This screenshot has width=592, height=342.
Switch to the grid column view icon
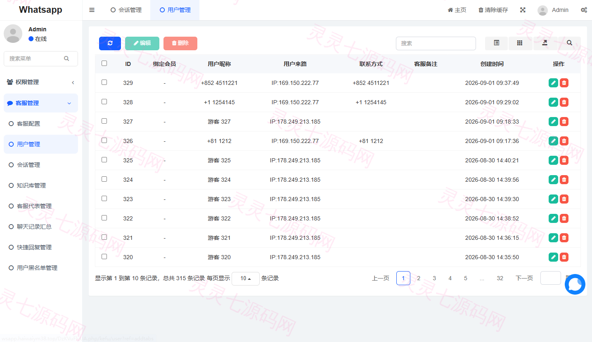coord(520,43)
